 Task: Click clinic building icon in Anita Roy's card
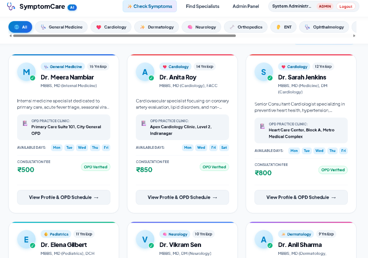pos(144,123)
